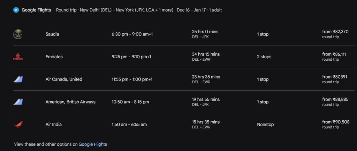Open the Google Flights link at bottom

pyautogui.click(x=93, y=144)
